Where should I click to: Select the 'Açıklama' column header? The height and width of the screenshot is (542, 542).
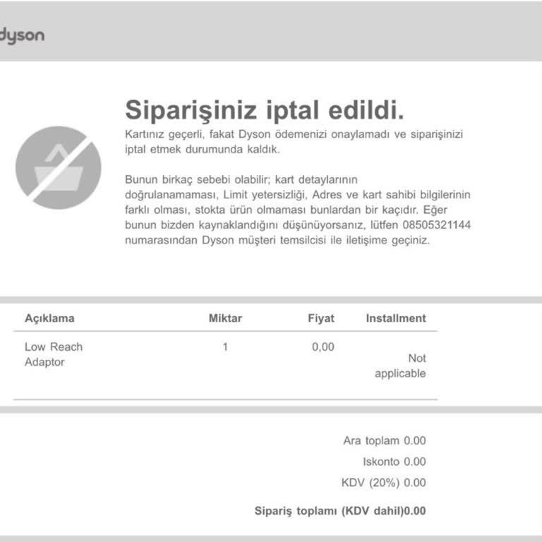tap(49, 318)
